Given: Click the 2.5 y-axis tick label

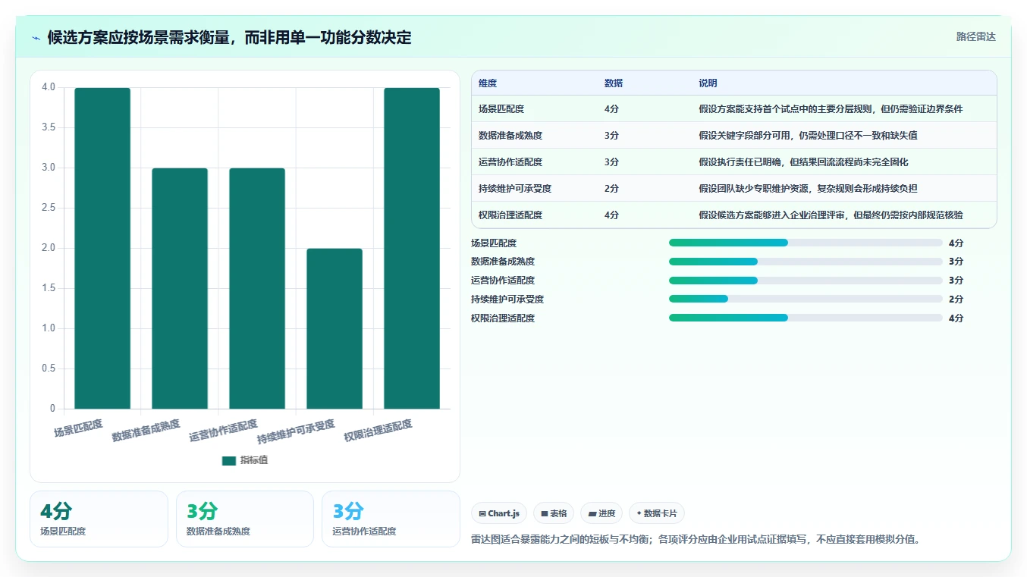Looking at the screenshot, I should [x=49, y=208].
